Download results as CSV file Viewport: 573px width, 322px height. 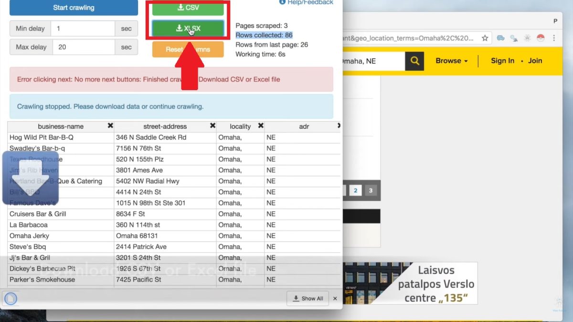pos(187,8)
